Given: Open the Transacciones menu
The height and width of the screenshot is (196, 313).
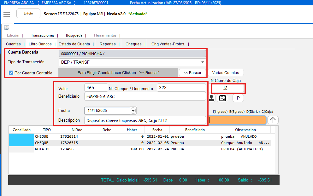Looking at the screenshot, I should [43, 35].
